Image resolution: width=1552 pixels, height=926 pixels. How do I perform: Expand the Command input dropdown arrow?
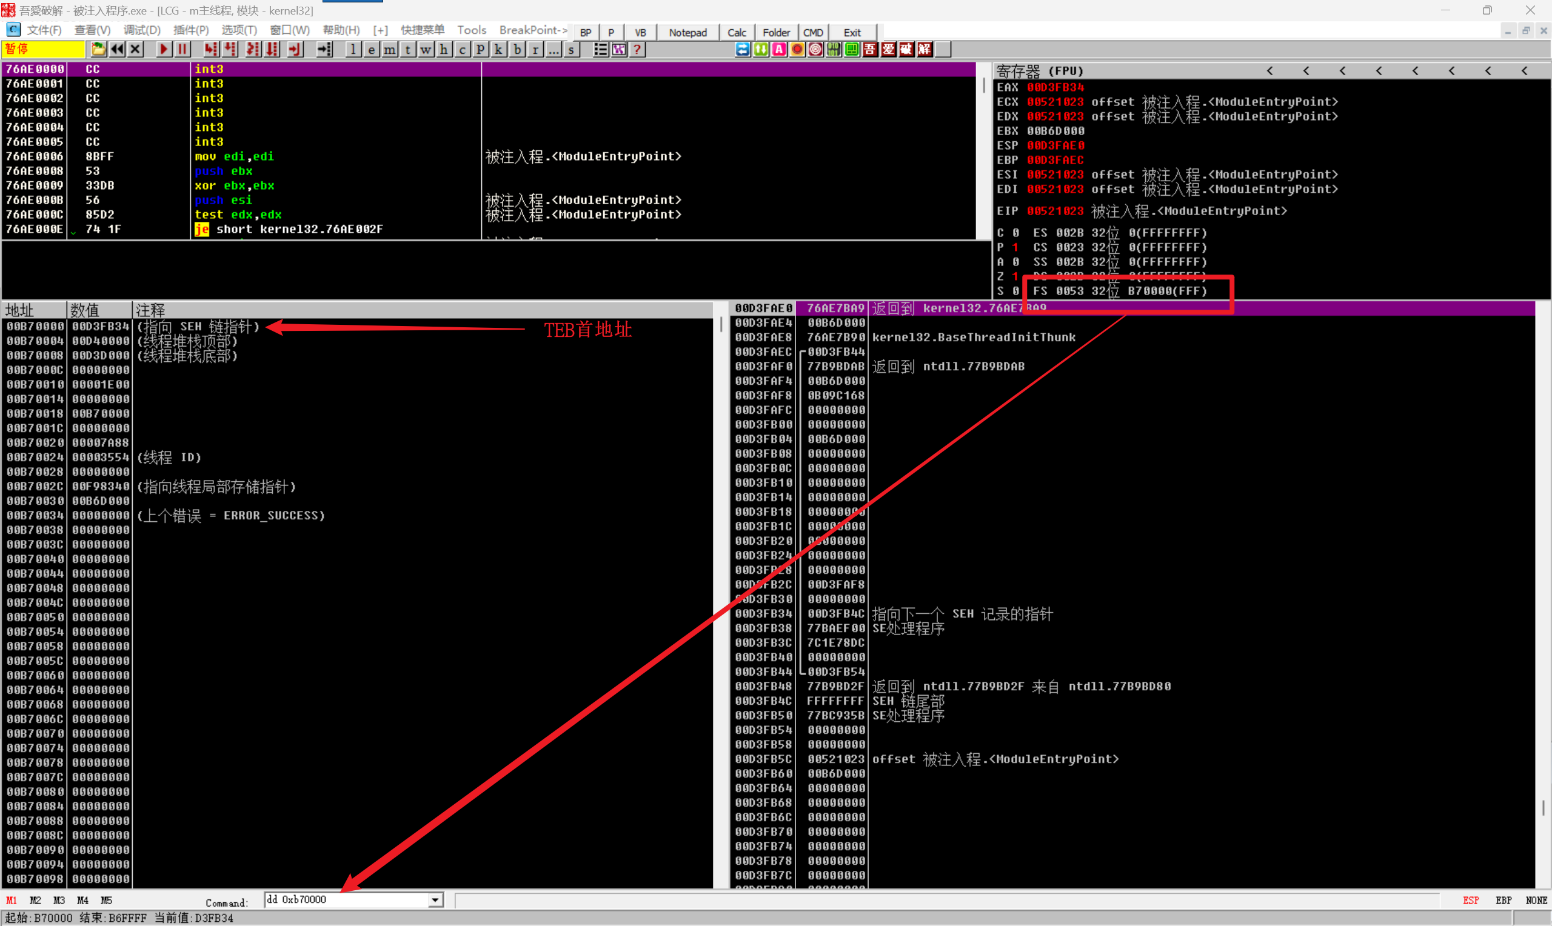click(435, 900)
